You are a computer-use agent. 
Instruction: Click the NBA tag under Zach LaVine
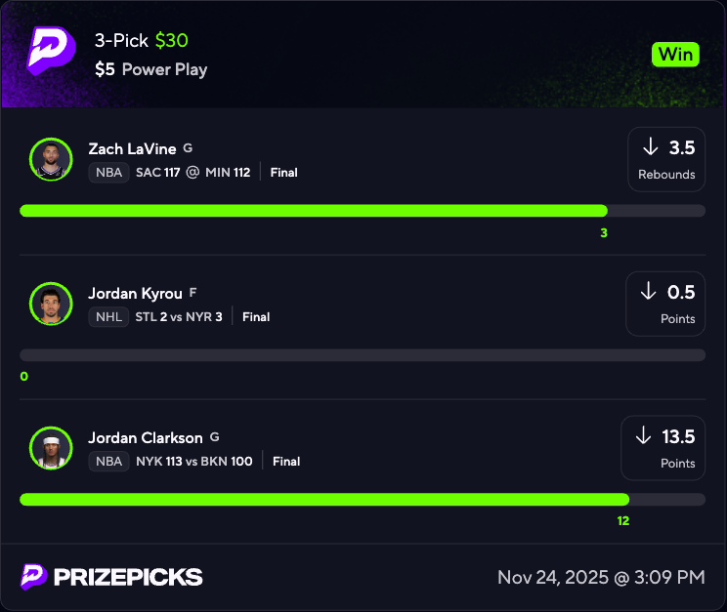pyautogui.click(x=108, y=173)
